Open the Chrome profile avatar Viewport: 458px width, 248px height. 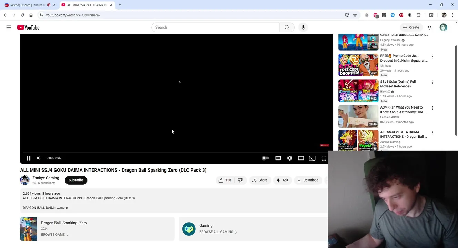coord(444,15)
